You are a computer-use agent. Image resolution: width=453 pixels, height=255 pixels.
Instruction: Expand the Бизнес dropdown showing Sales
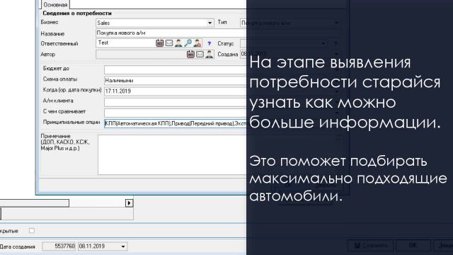[x=210, y=23]
